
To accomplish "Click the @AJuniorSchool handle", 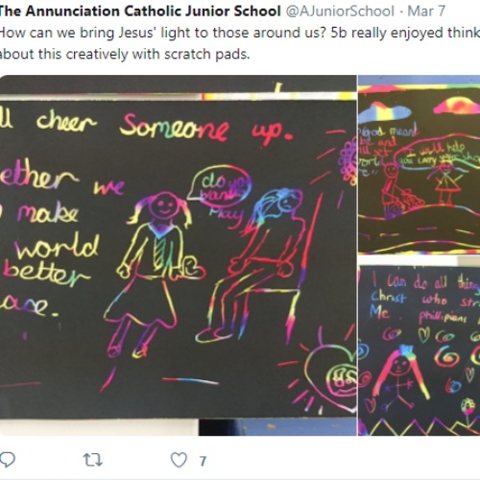I will 340,12.
